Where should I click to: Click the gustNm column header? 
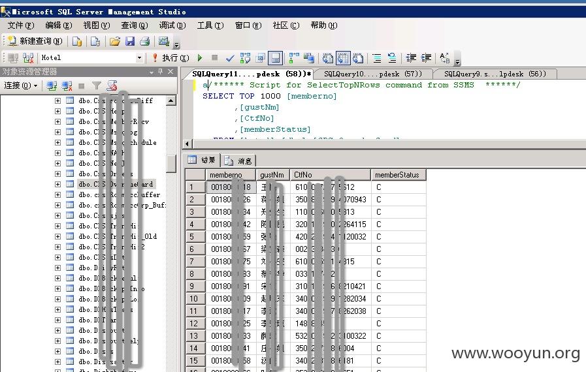pyautogui.click(x=273, y=175)
